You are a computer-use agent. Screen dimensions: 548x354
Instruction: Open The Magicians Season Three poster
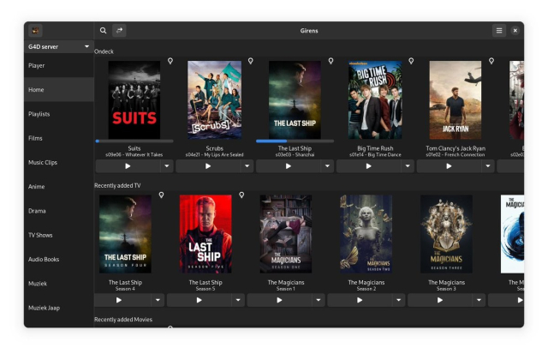446,234
